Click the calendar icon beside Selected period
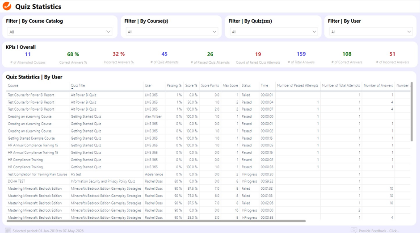 pos(8,230)
